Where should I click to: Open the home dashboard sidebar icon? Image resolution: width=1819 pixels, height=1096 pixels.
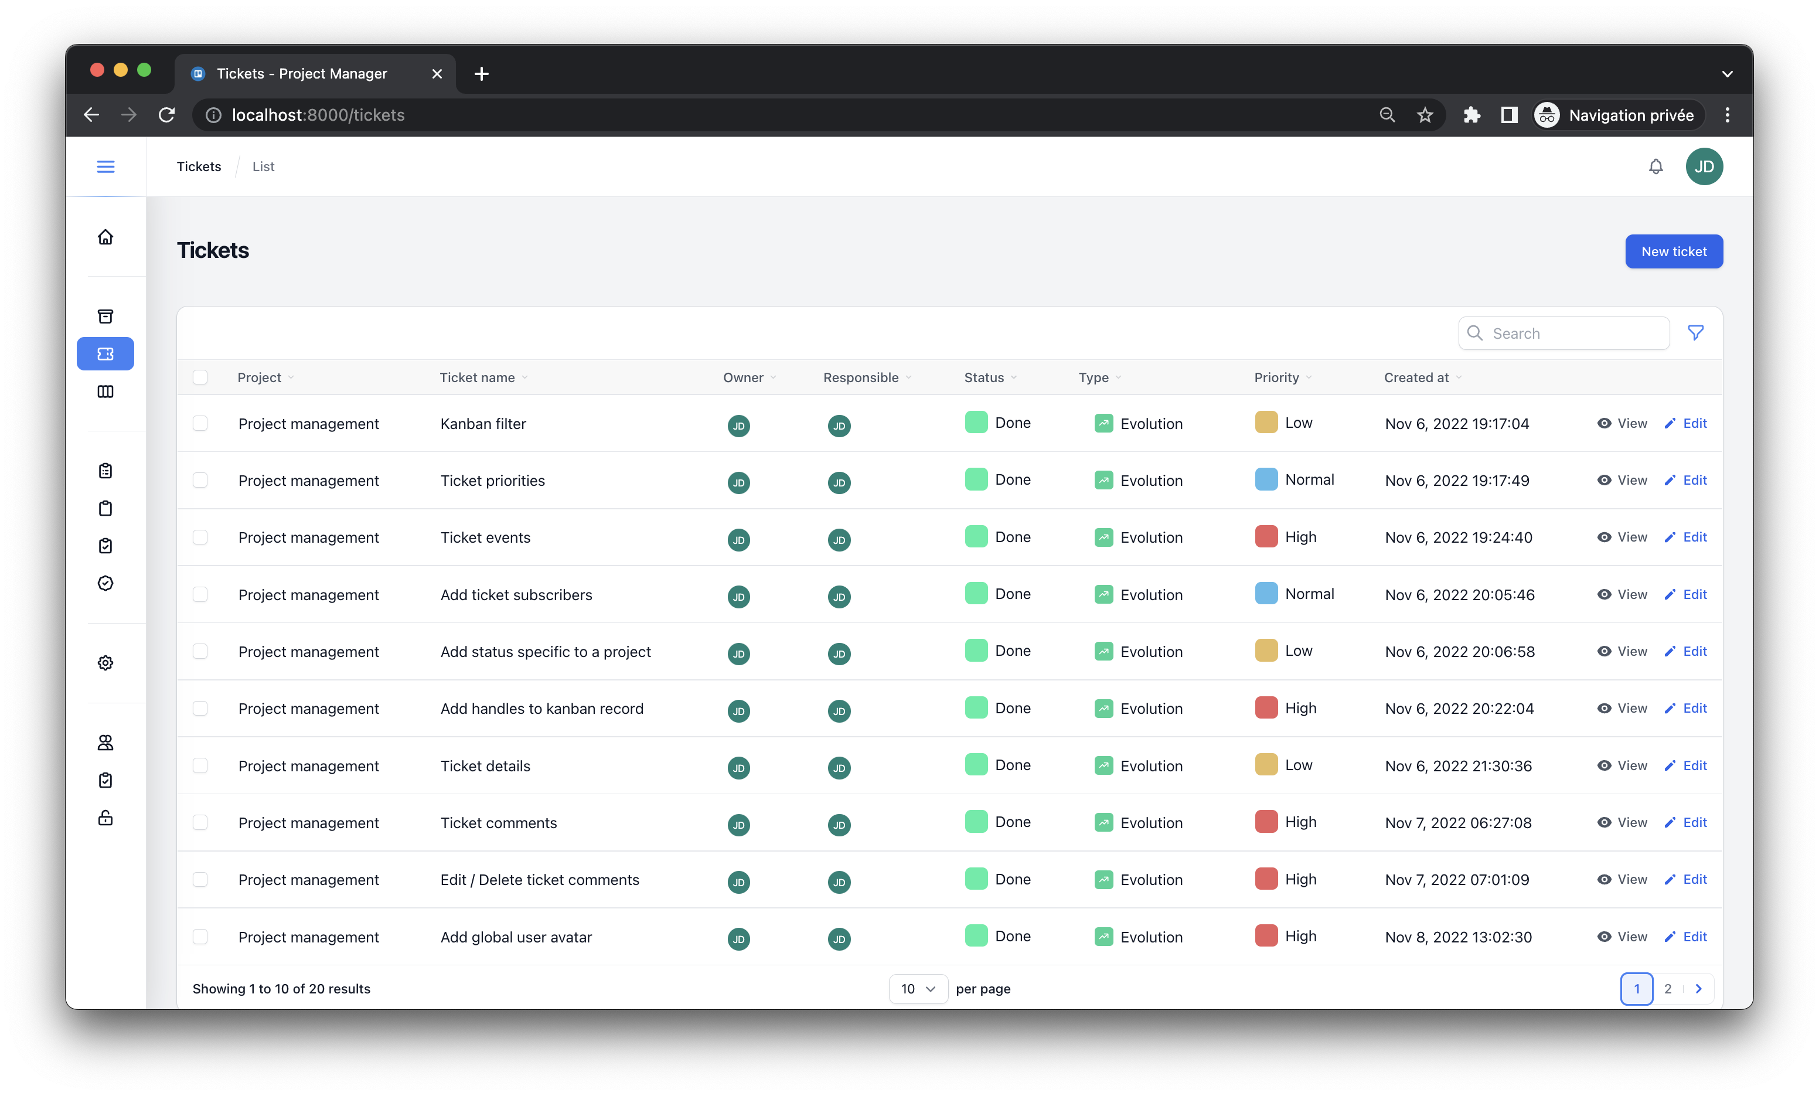(105, 237)
